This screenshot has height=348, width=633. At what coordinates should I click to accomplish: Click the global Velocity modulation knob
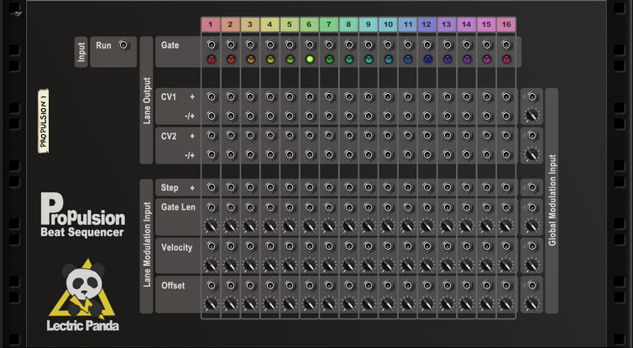pyautogui.click(x=532, y=265)
